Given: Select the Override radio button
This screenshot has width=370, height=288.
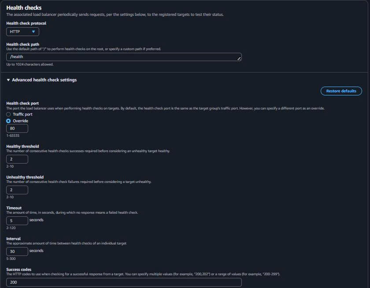Looking at the screenshot, I should click(8, 121).
